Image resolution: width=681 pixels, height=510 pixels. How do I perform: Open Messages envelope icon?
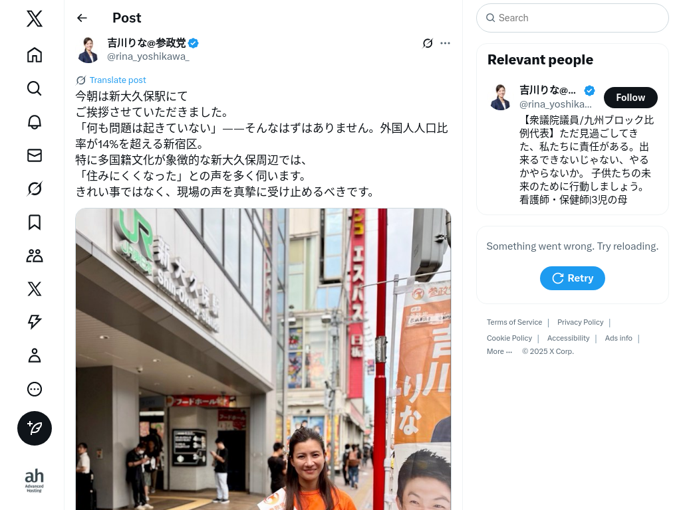click(35, 155)
